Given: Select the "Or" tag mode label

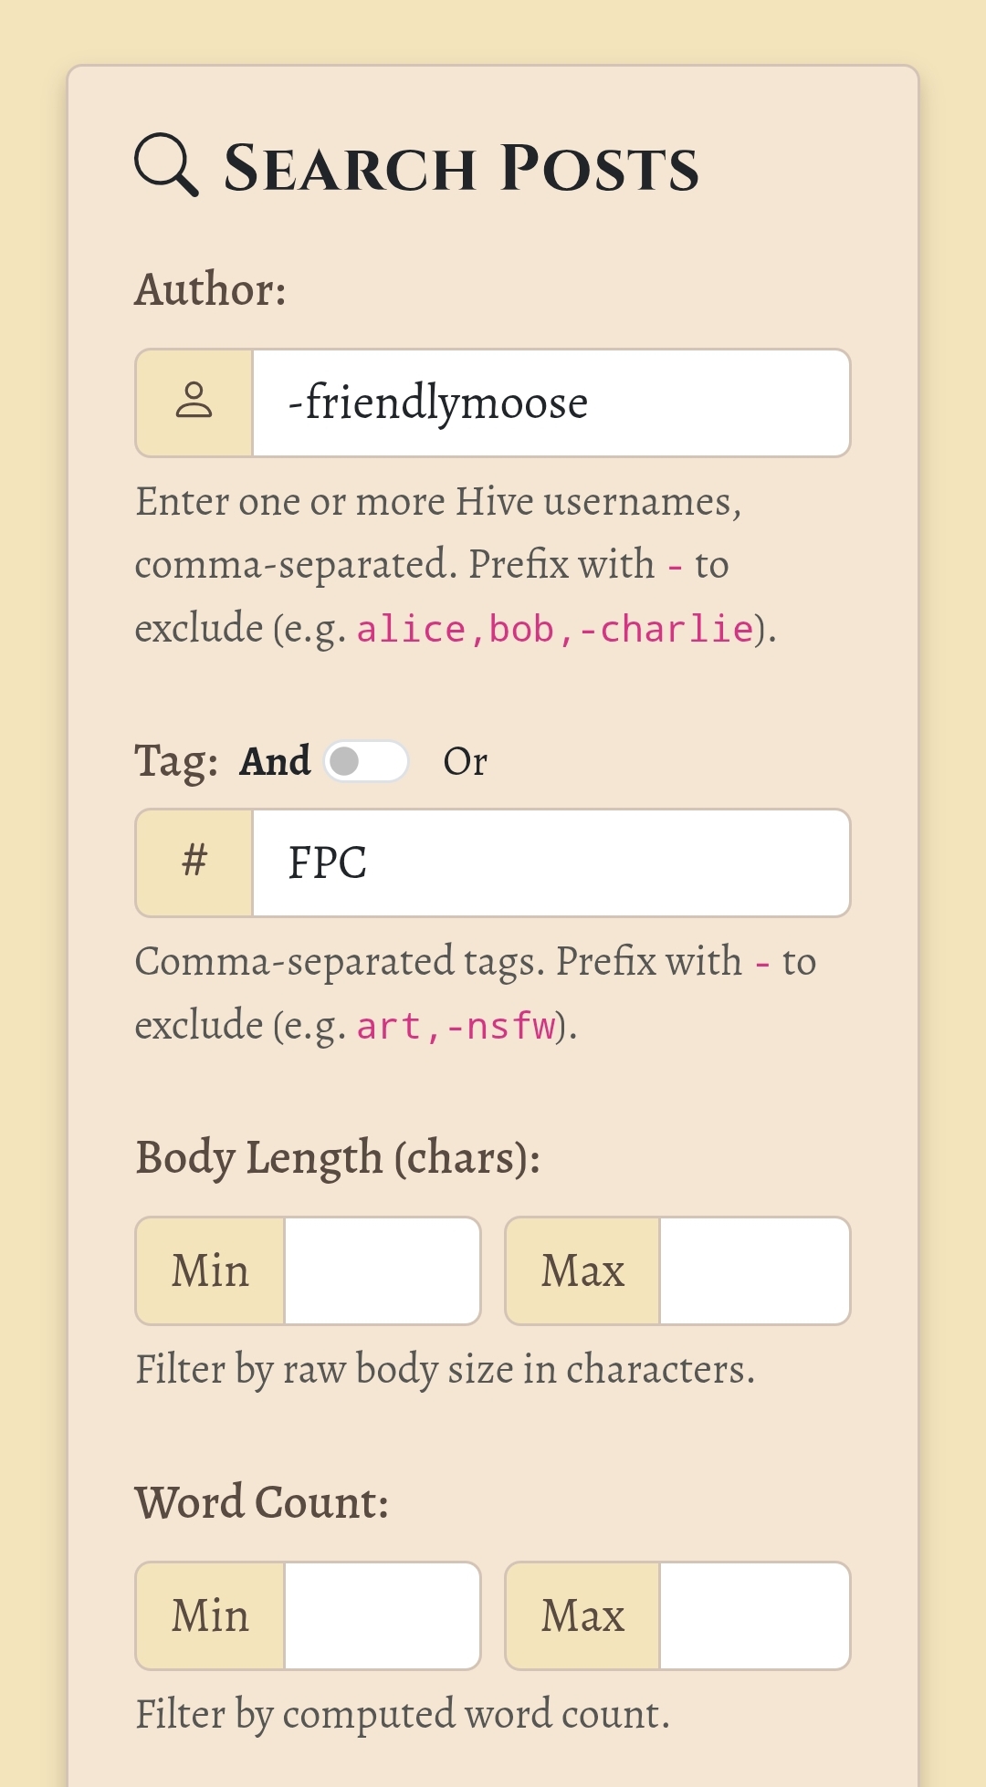Looking at the screenshot, I should 465,761.
